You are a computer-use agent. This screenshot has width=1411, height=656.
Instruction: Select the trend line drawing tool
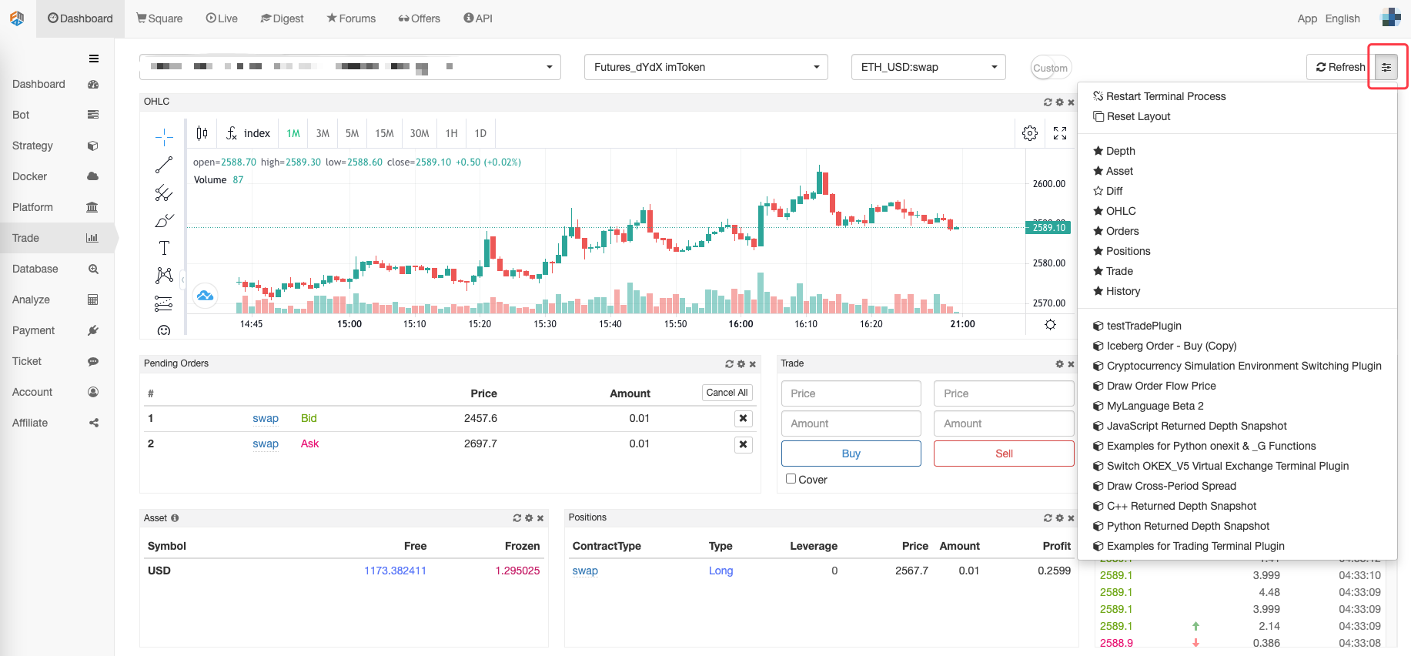coord(164,165)
